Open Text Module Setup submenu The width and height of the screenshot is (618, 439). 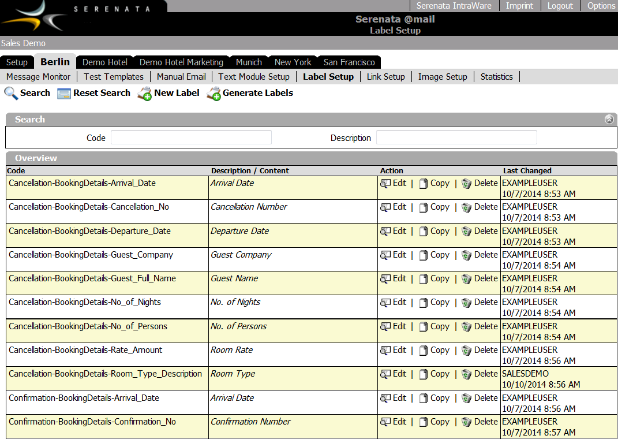(254, 77)
